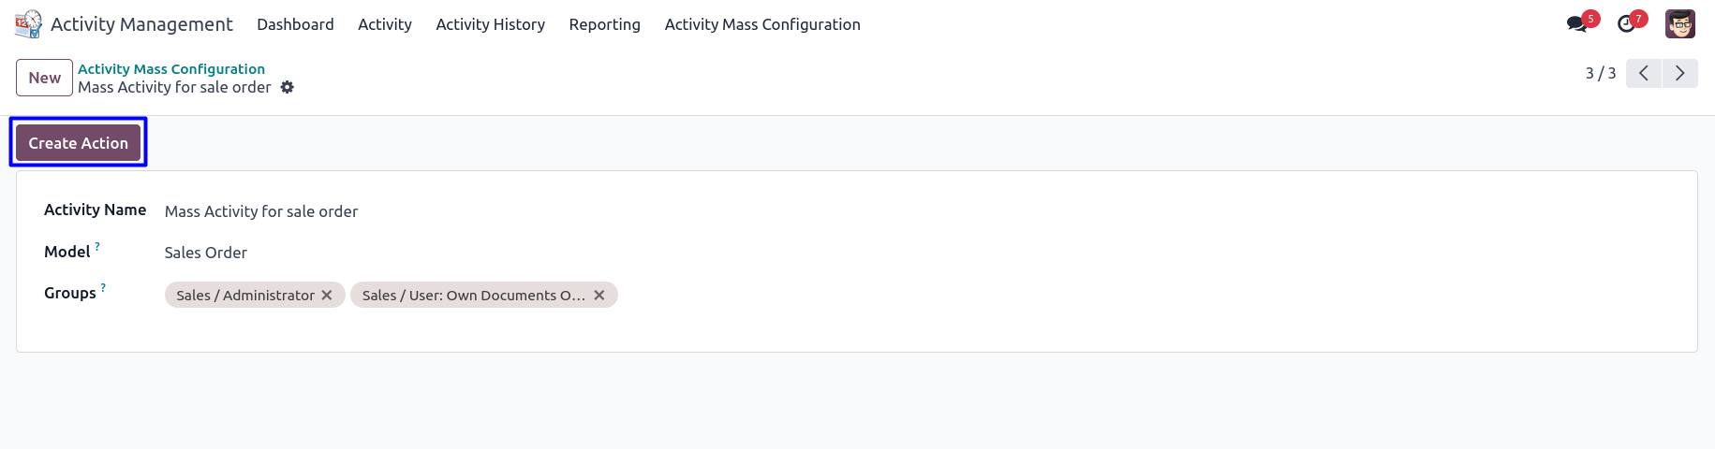Click the Groups field help tooltip mark
The image size is (1715, 449).
tap(103, 288)
